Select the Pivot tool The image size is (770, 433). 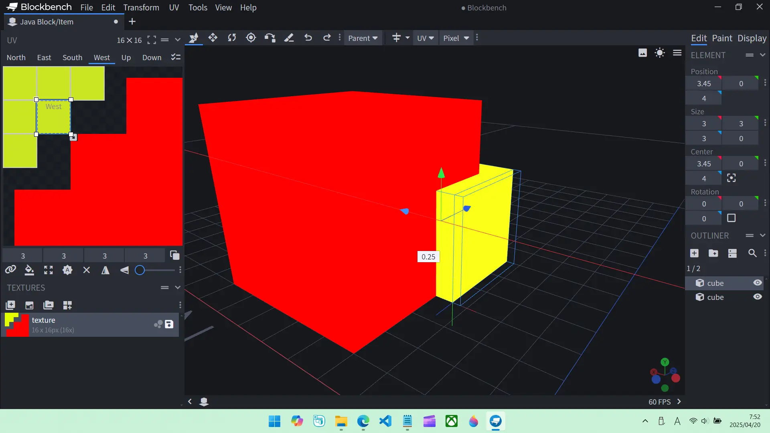251,38
